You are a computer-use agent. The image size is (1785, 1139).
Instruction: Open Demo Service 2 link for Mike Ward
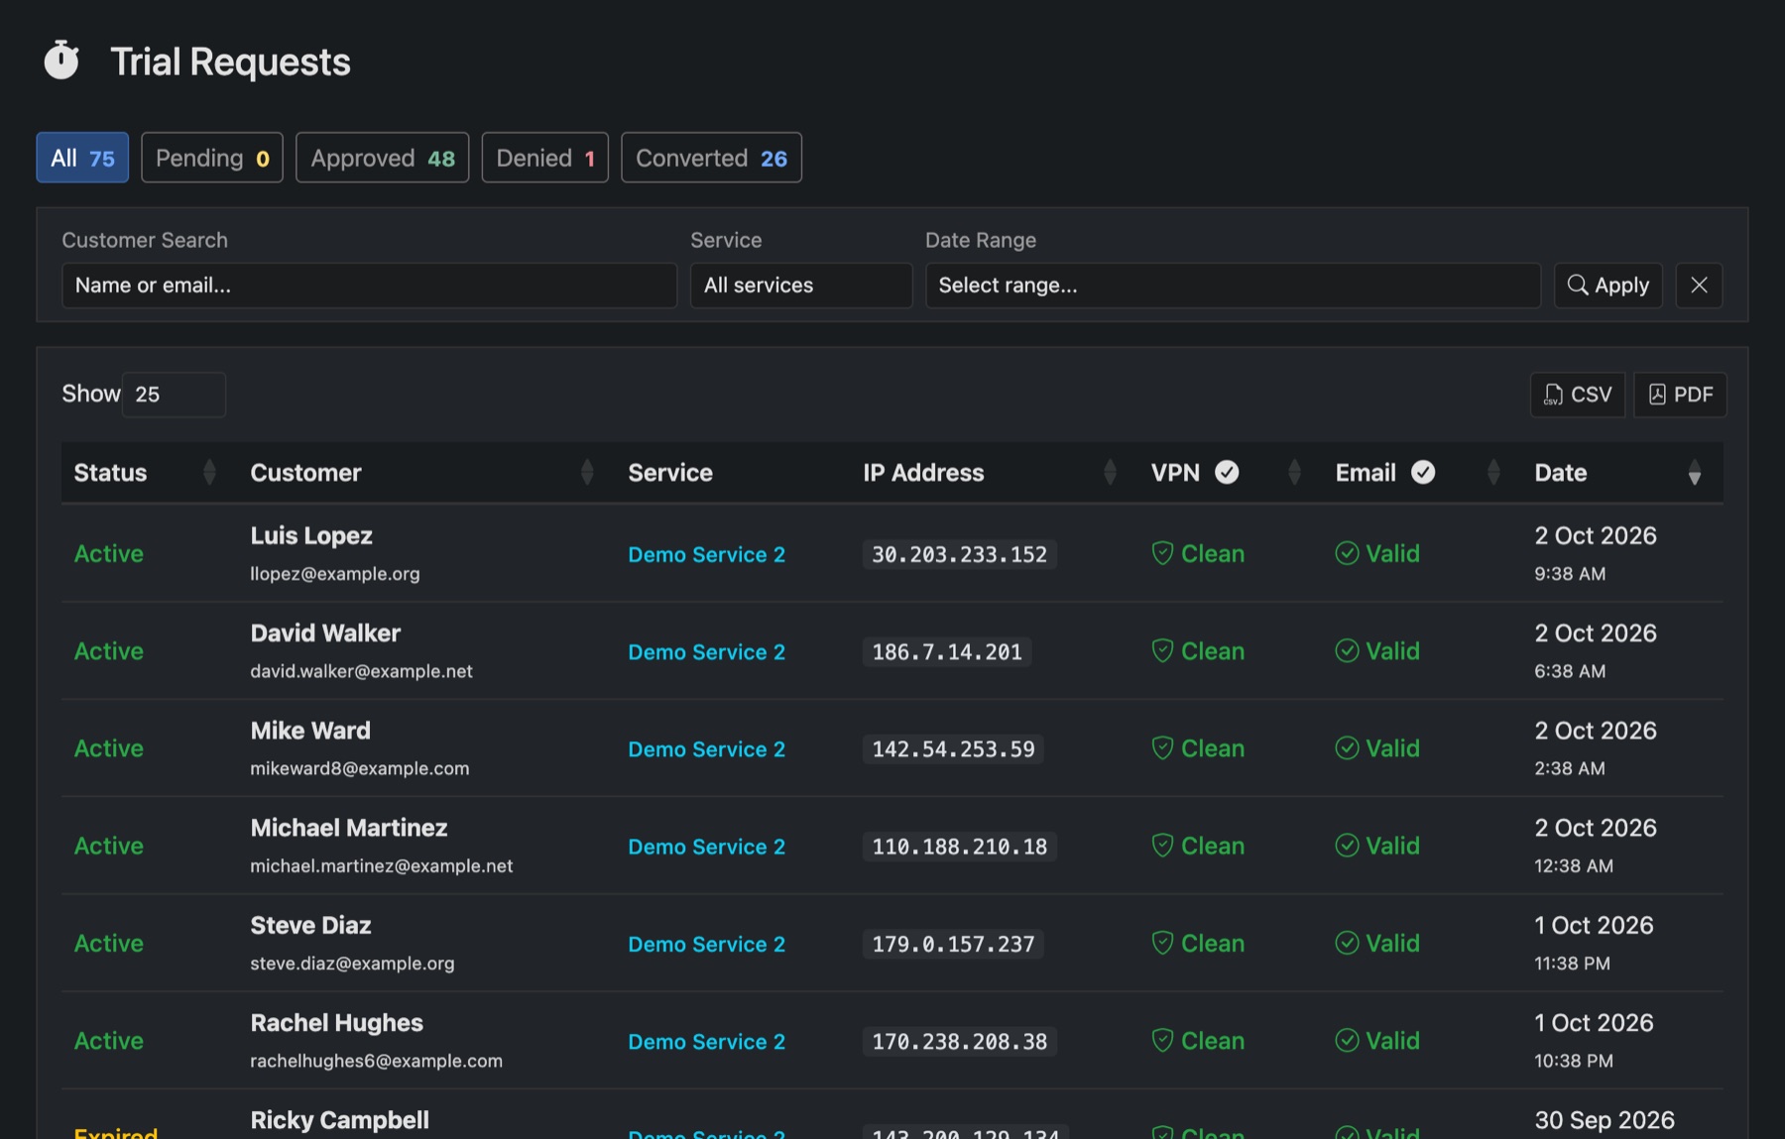pos(706,748)
